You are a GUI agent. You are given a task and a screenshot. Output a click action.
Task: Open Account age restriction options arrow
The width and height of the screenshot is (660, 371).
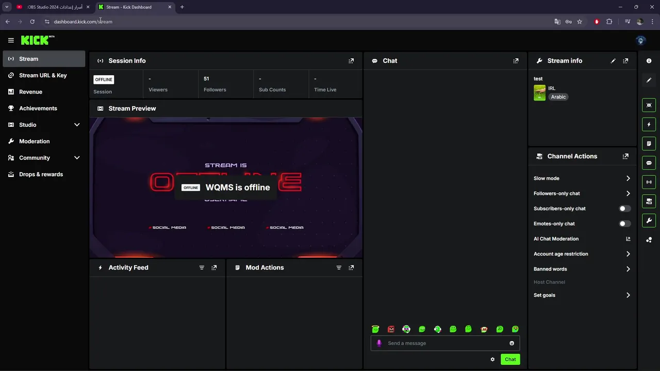628,254
